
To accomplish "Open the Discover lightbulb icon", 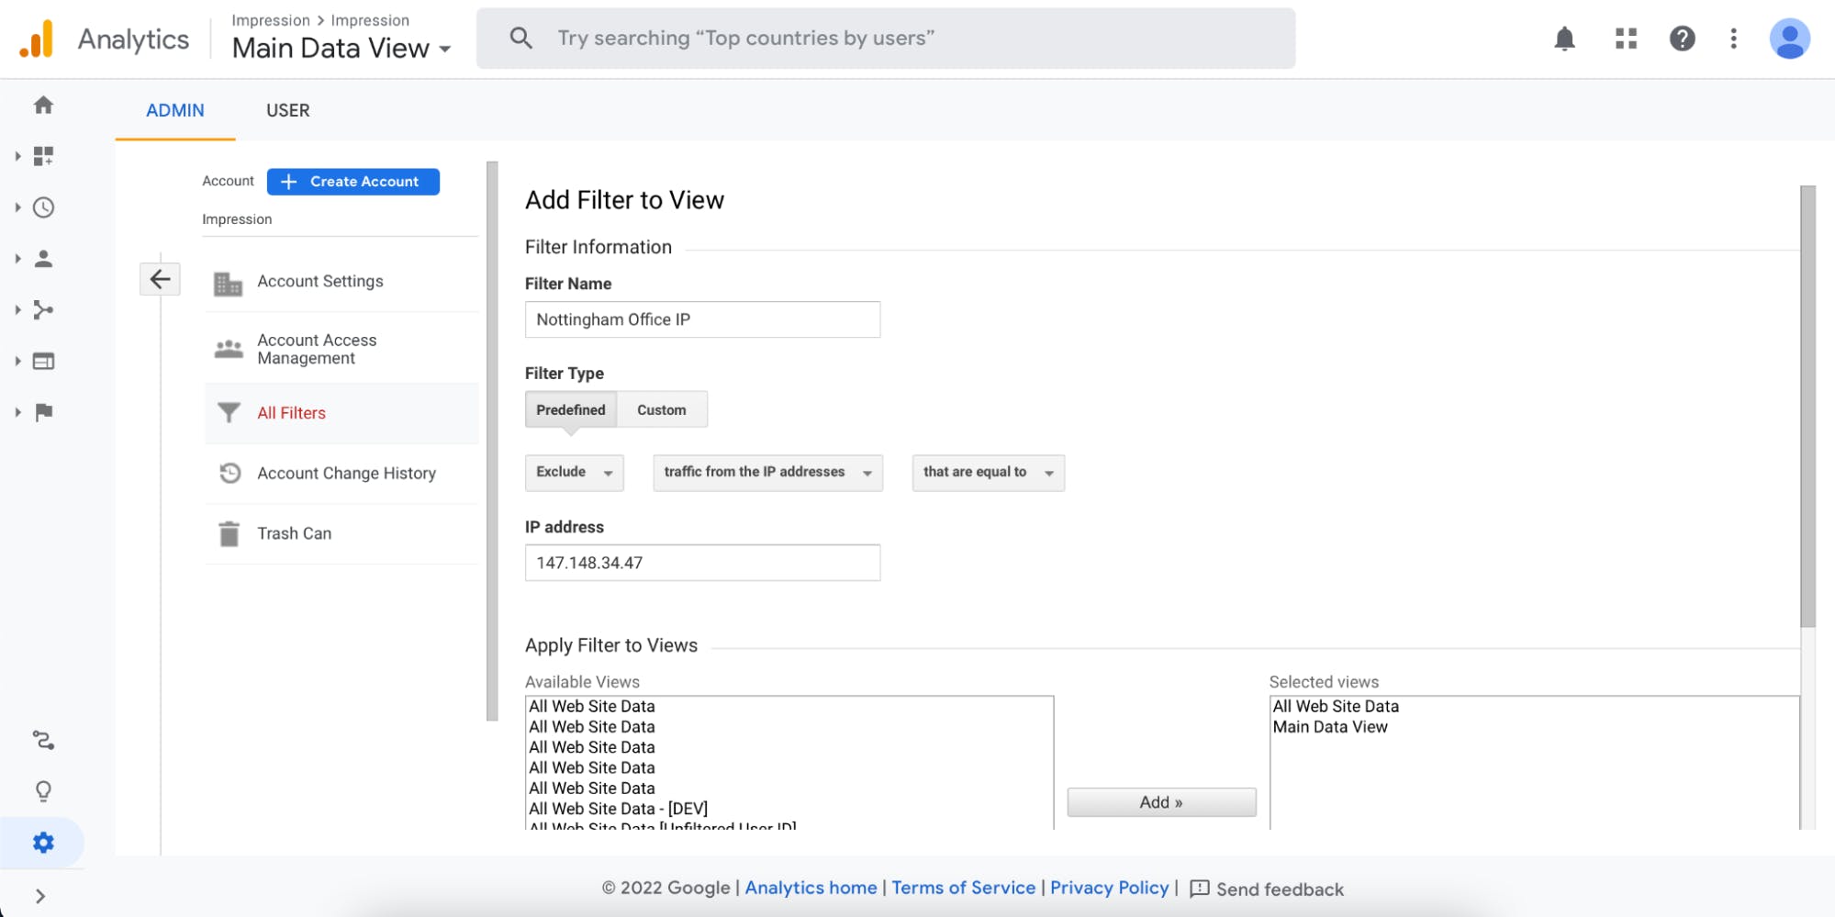I will click(43, 791).
